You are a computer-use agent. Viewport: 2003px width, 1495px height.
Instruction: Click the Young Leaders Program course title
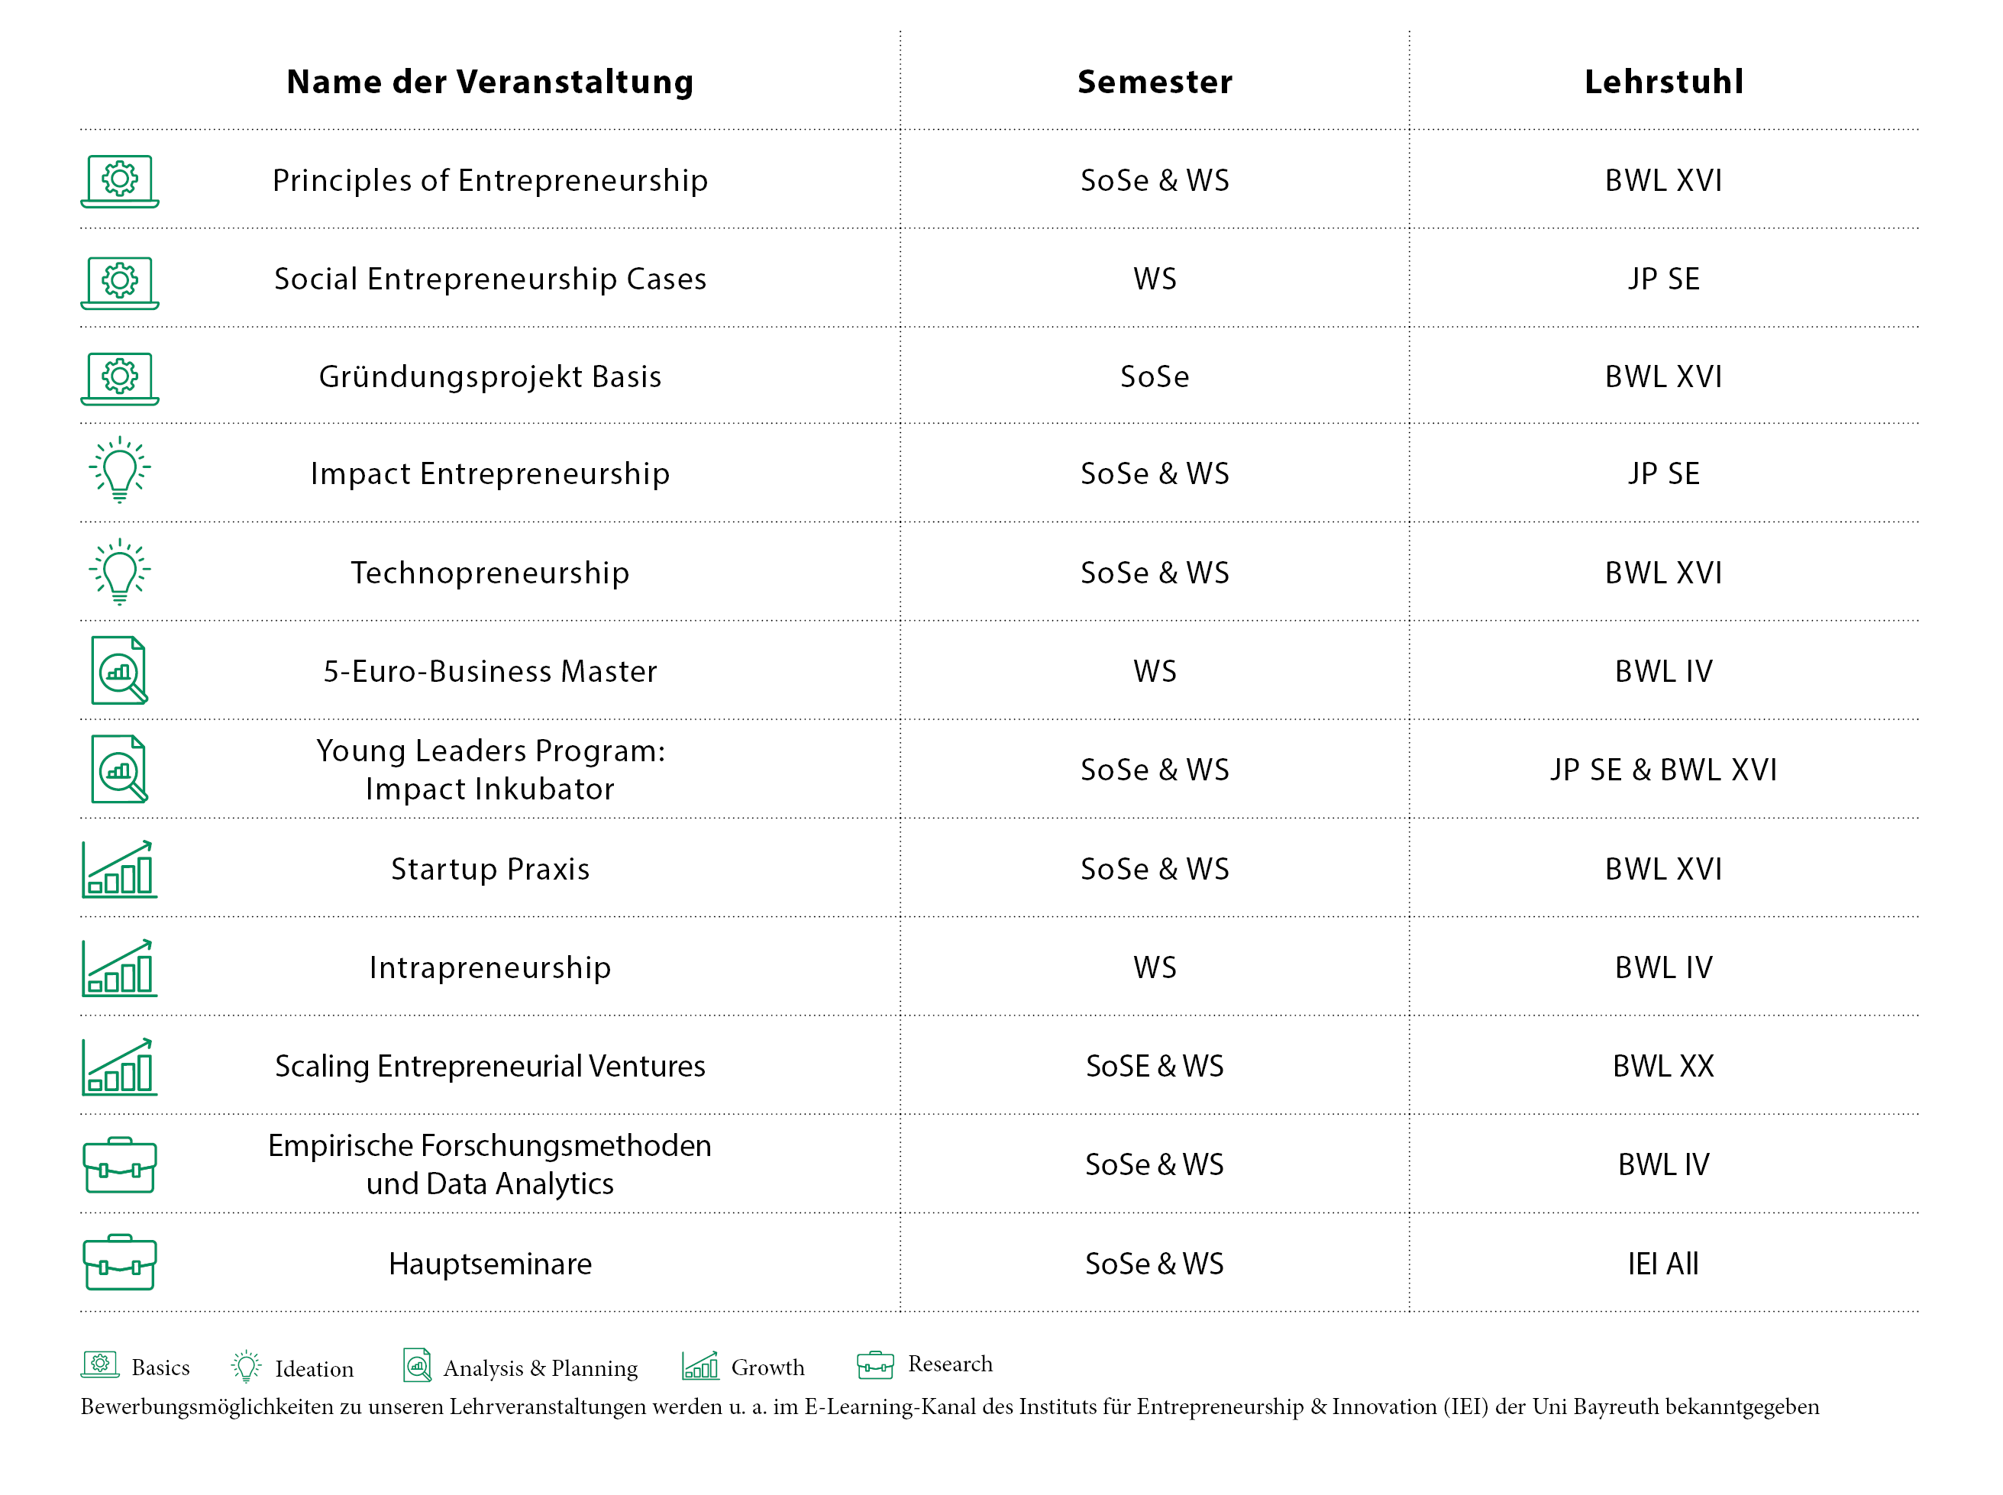coord(489,769)
